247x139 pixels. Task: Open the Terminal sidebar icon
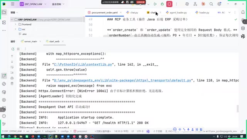pyautogui.click(x=4, y=108)
